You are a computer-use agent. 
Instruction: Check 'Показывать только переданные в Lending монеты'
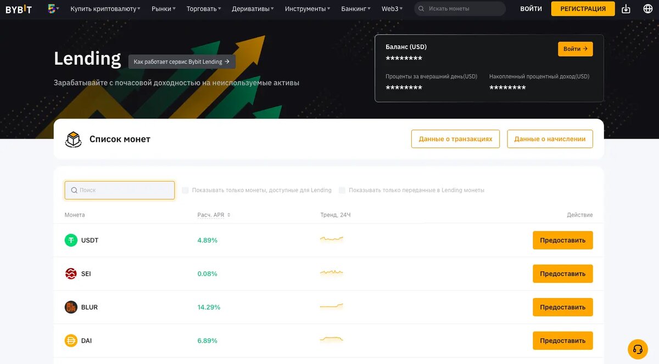tap(342, 190)
